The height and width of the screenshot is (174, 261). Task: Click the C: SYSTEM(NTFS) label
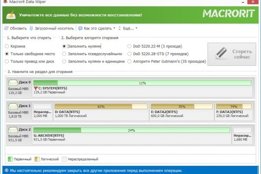click(53, 88)
